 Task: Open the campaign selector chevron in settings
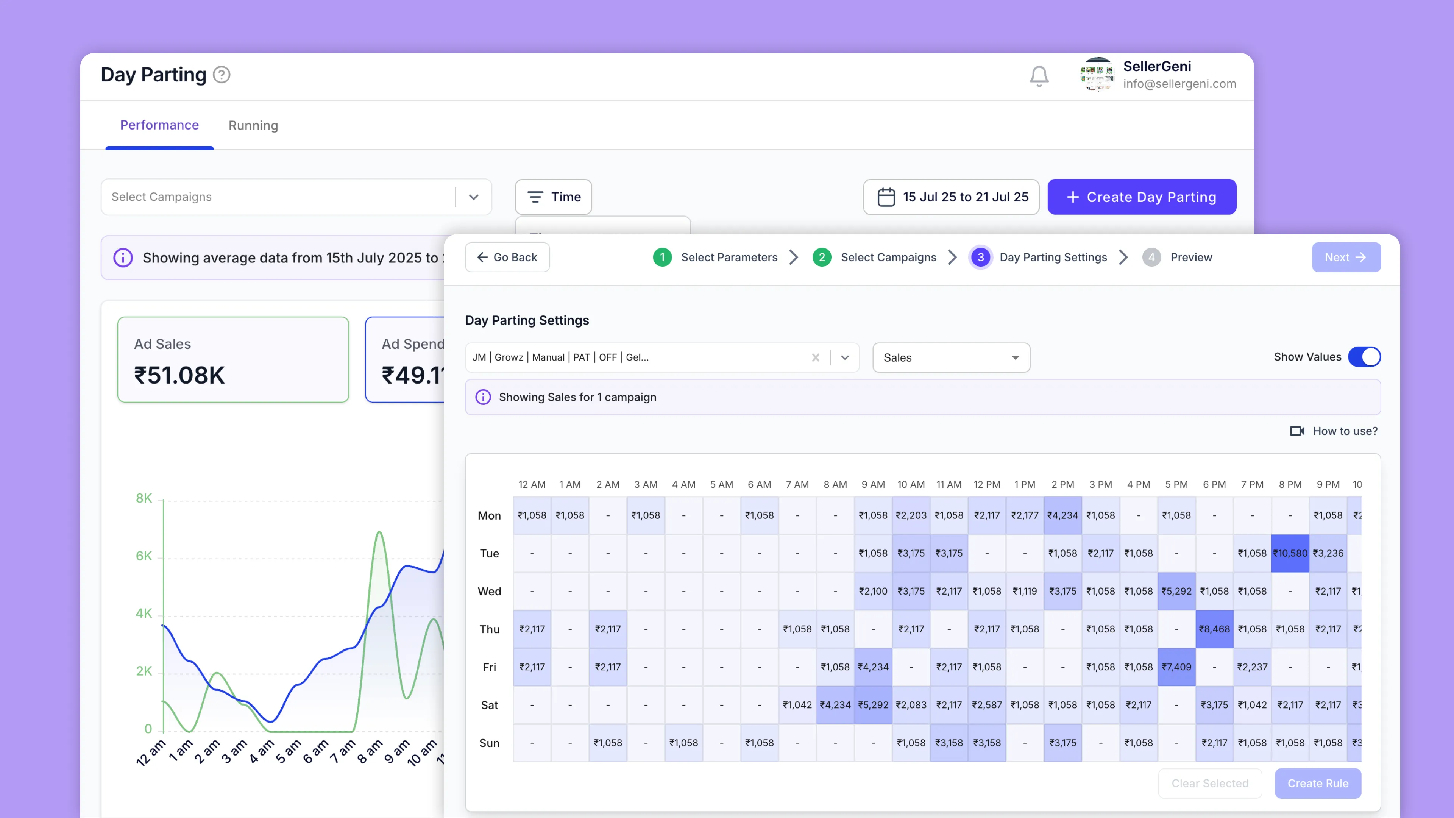(x=845, y=357)
